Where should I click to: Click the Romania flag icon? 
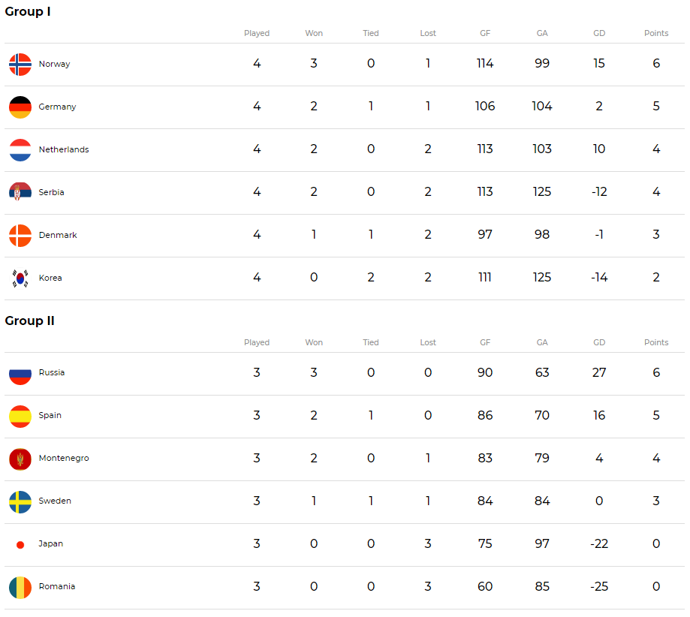tap(20, 588)
